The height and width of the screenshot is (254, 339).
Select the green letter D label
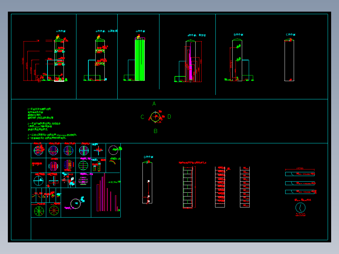(169, 117)
